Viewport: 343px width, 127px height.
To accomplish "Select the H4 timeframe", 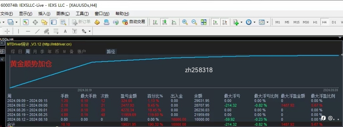I will 325,22.
